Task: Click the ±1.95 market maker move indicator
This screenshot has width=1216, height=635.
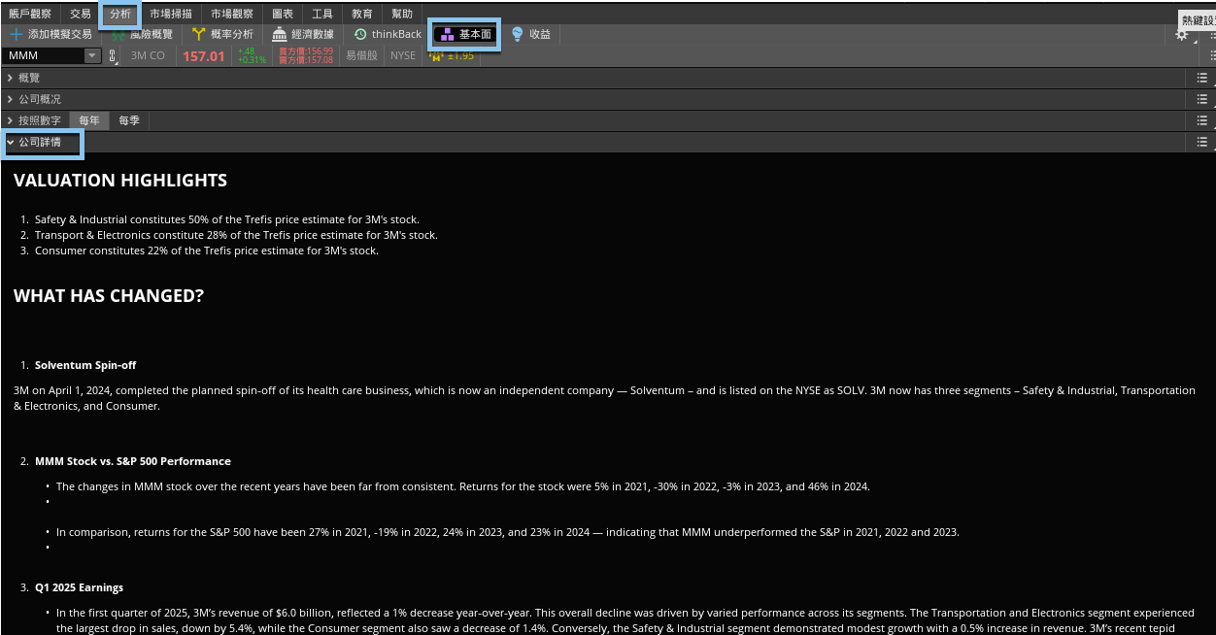Action: [452, 55]
